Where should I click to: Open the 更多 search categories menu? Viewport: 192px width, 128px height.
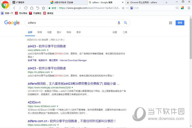pyautogui.click(x=79, y=32)
